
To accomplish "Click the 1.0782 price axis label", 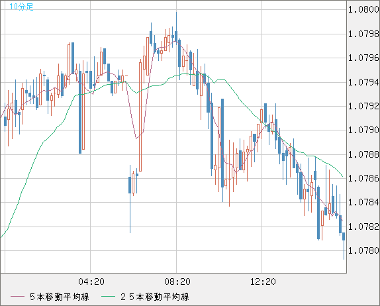I will coord(363,227).
